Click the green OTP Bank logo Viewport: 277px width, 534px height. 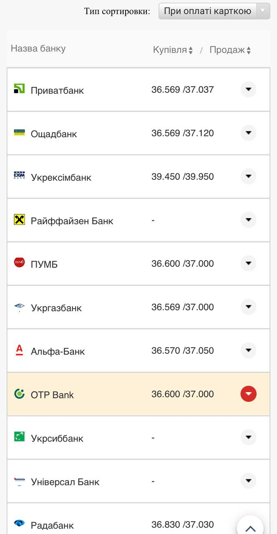[19, 393]
